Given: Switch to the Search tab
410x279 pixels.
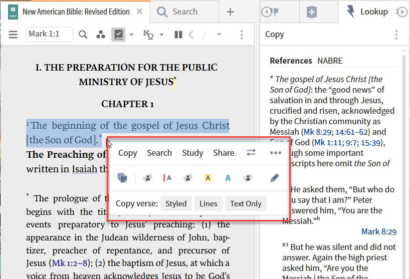Looking at the screenshot, I should pyautogui.click(x=184, y=12).
